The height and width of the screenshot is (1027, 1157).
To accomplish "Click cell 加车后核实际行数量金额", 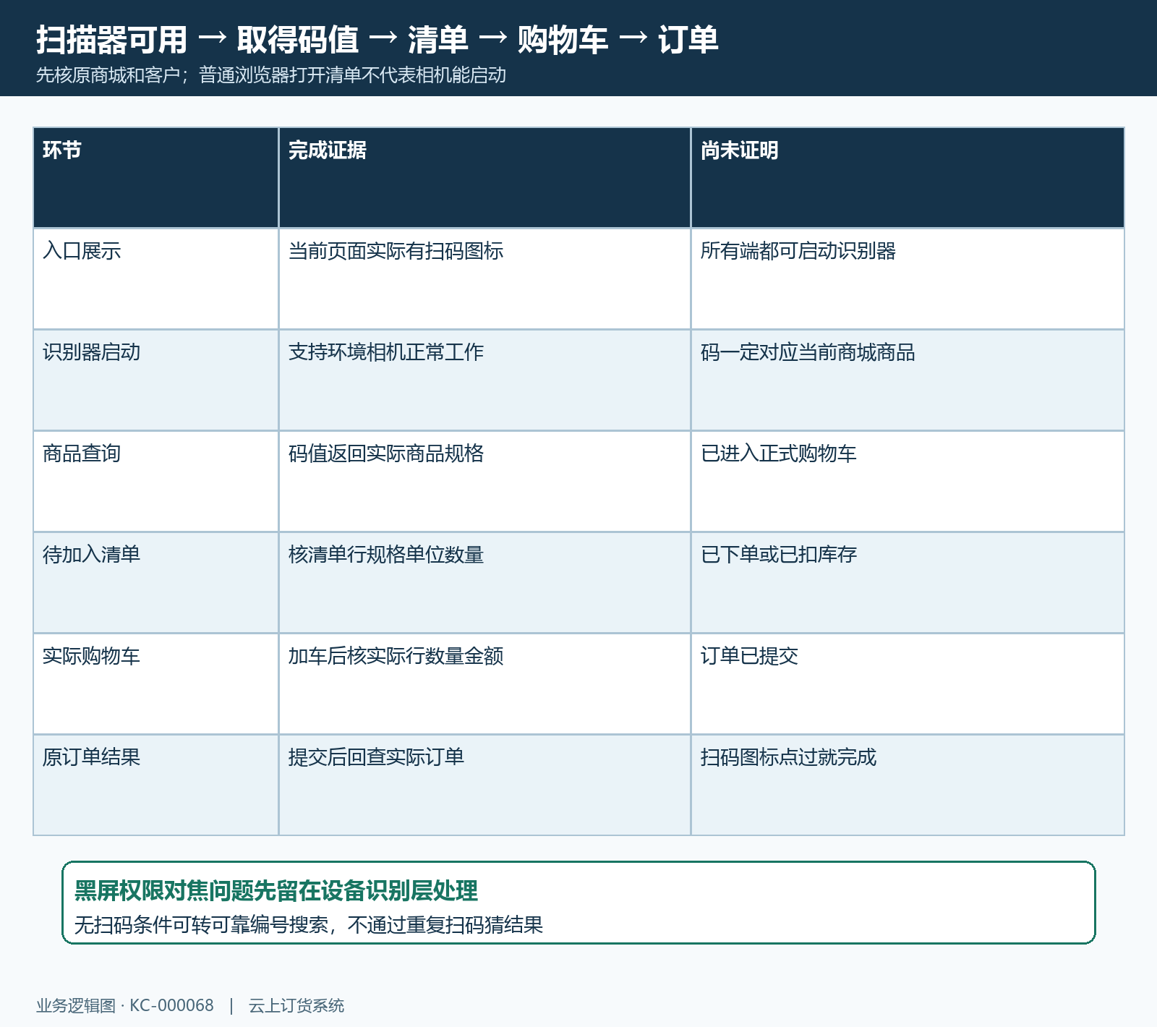I will 484,684.
